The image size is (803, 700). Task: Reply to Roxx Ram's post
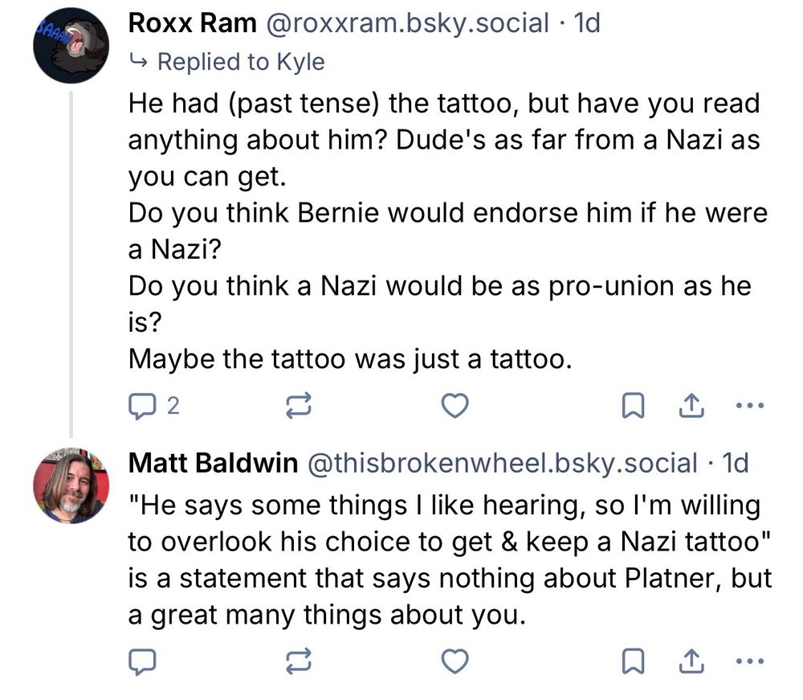point(142,408)
